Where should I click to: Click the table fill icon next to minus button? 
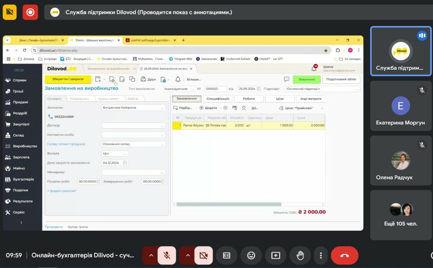pyautogui.click(x=234, y=108)
